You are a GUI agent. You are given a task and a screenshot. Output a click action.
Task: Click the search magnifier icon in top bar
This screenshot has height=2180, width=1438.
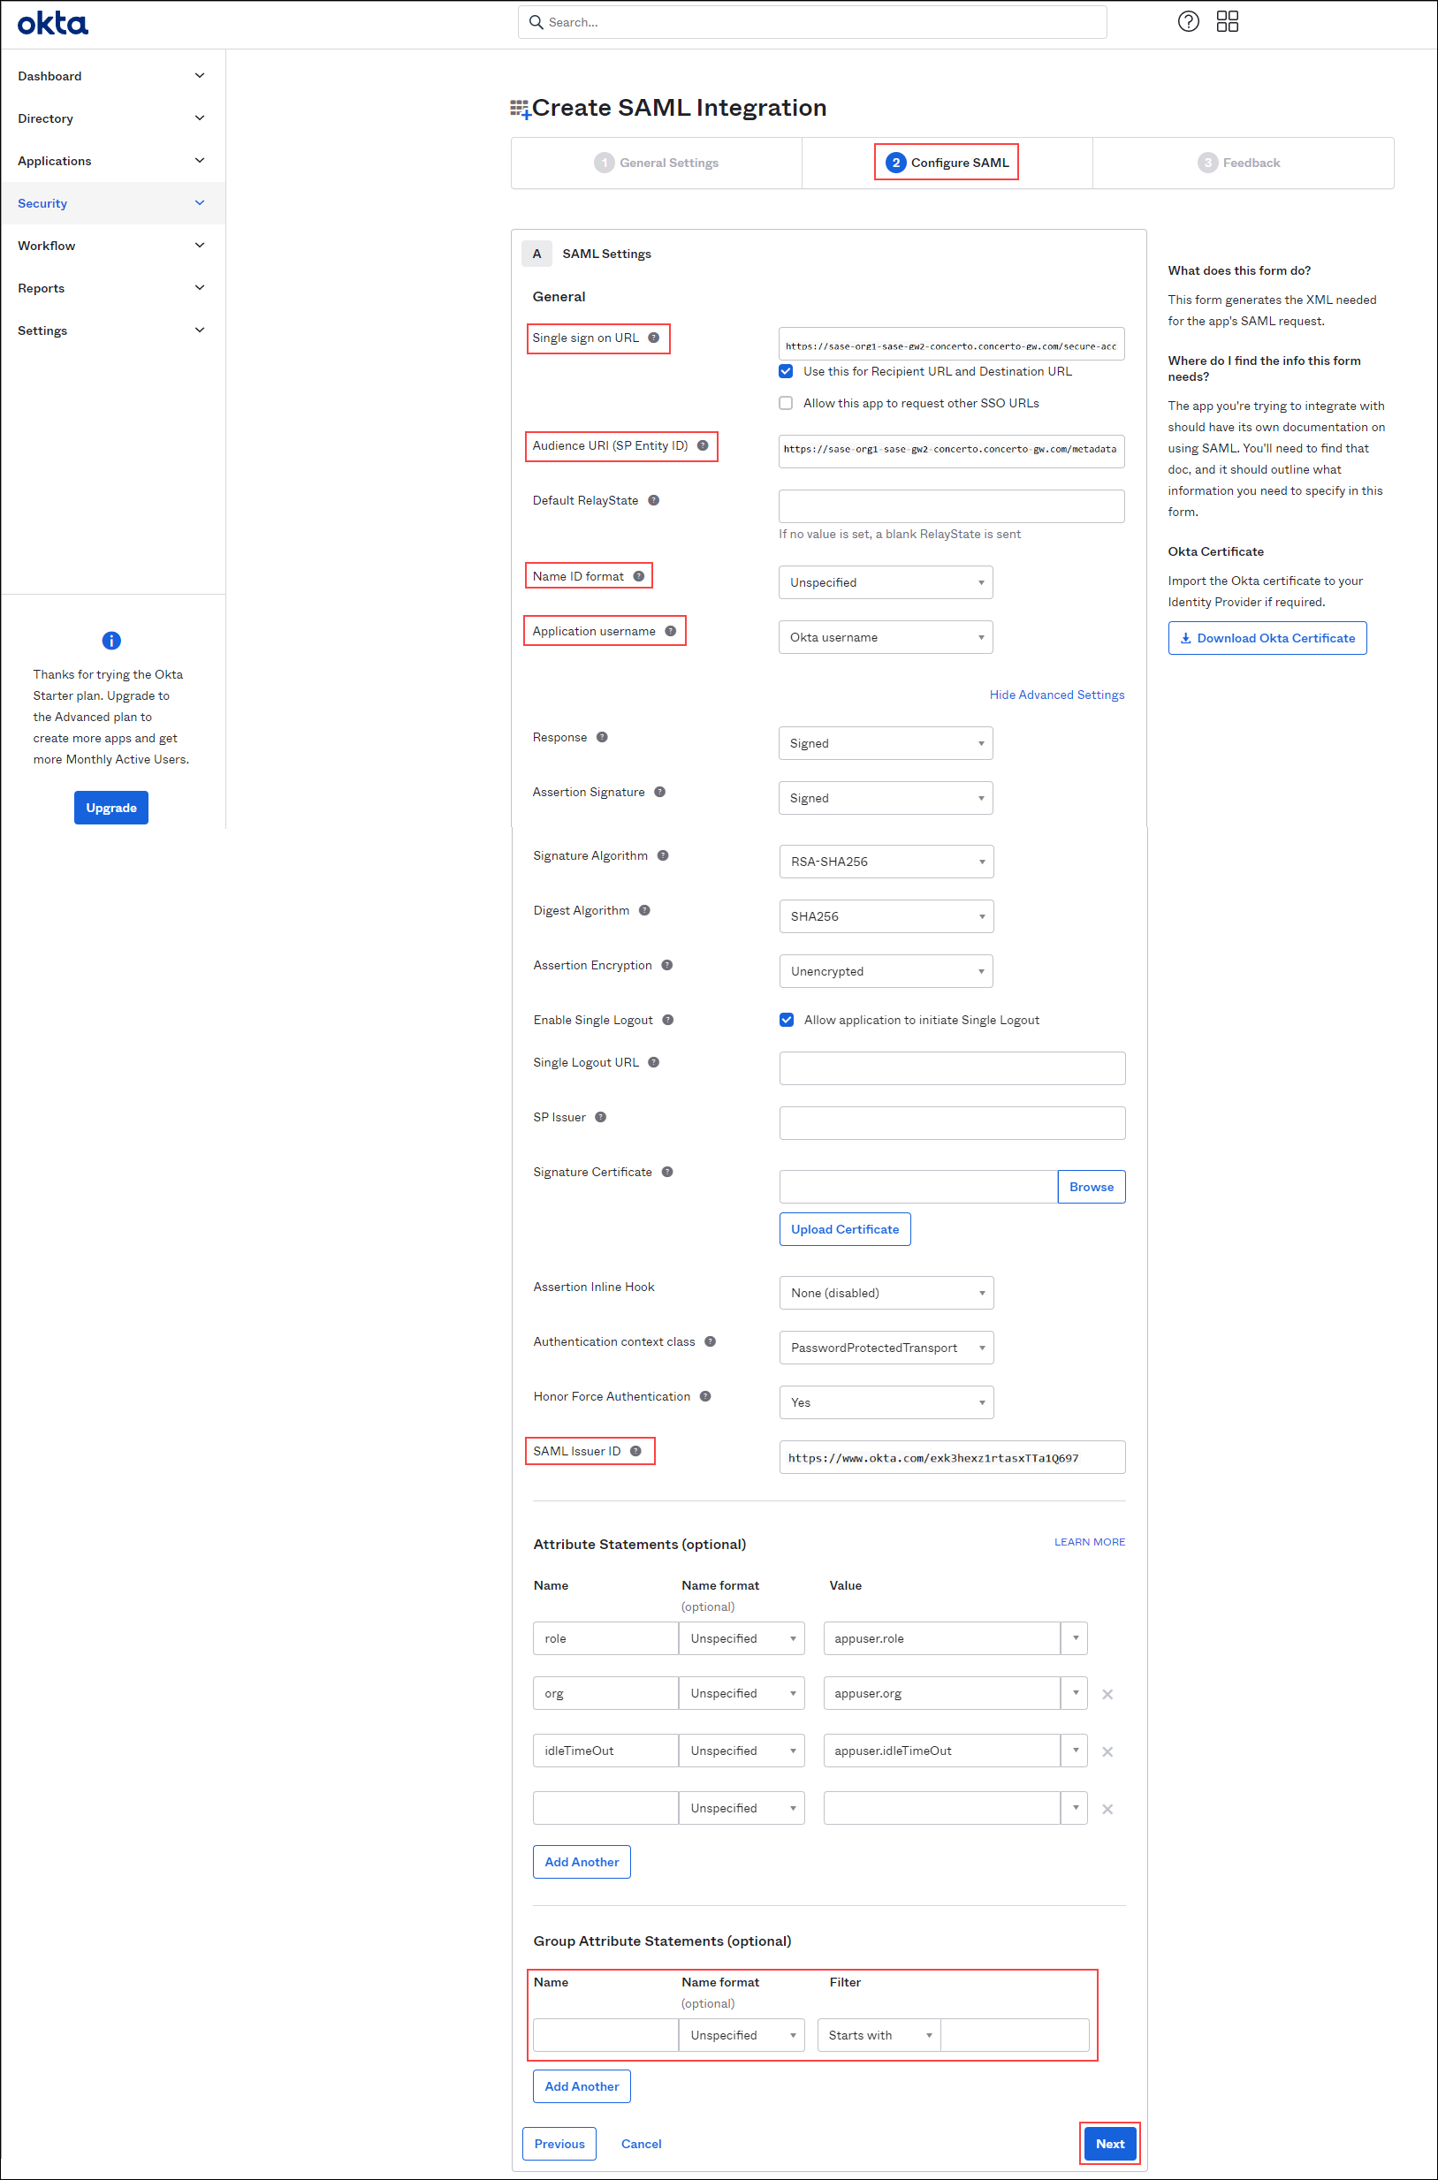[x=536, y=21]
